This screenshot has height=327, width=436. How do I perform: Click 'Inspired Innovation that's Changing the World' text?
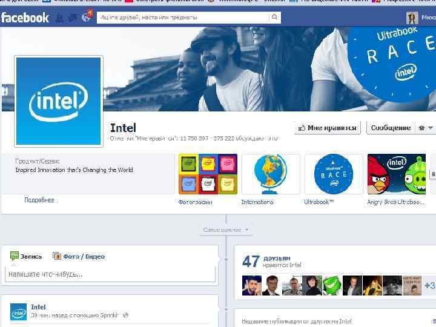click(74, 170)
